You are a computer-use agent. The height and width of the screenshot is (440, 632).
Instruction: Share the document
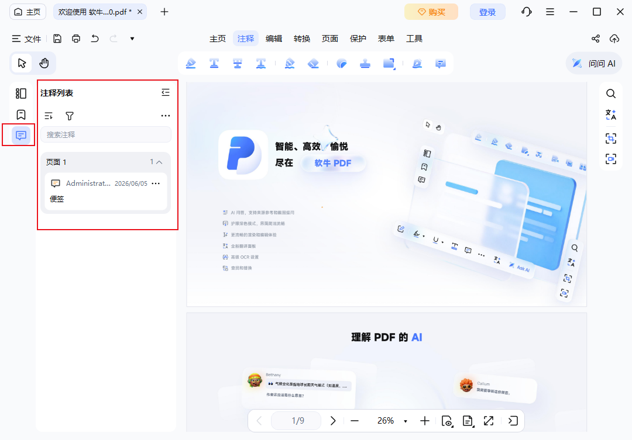point(596,39)
